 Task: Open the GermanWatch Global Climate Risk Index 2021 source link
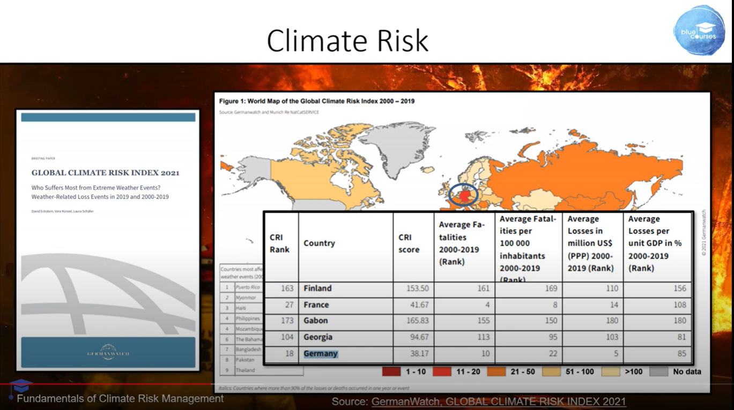pyautogui.click(x=499, y=401)
